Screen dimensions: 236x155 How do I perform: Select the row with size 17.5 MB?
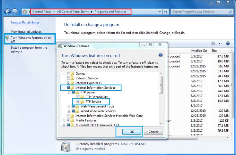199,56
